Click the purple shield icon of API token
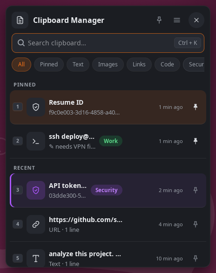Viewport: 216px width, 273px height. (36, 190)
